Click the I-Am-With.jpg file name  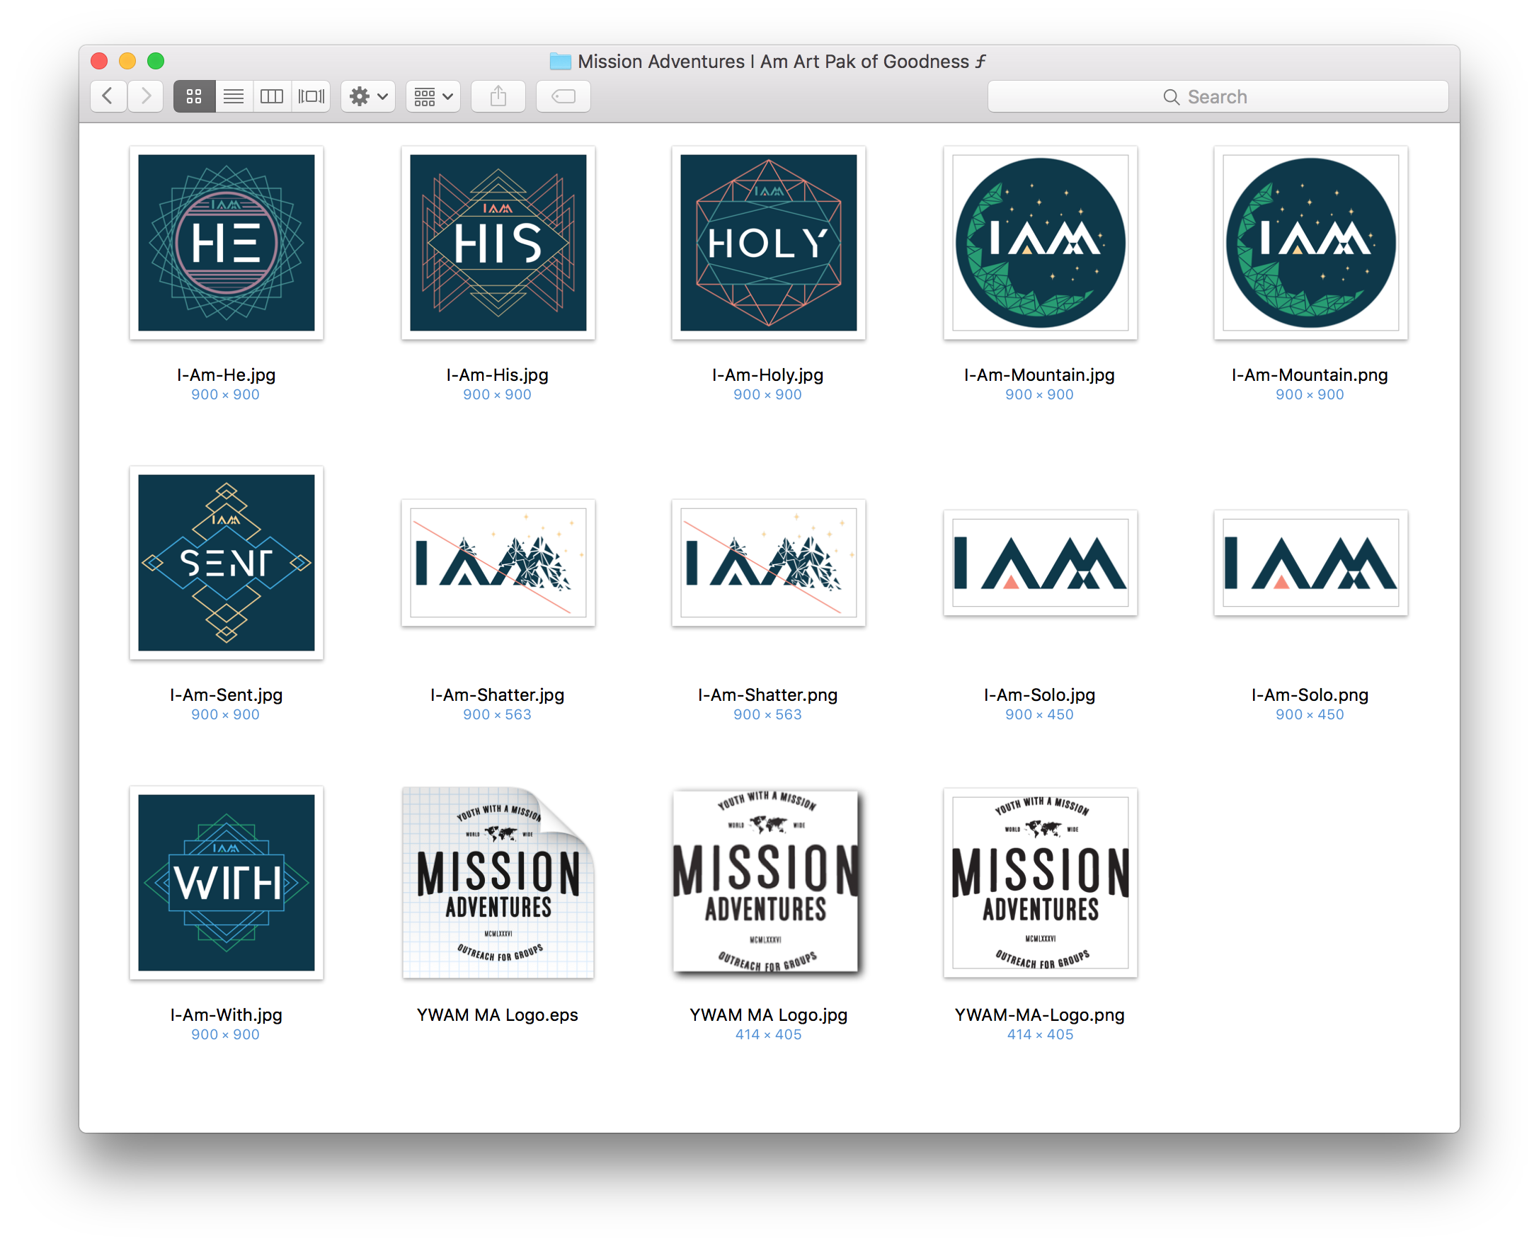[225, 1015]
